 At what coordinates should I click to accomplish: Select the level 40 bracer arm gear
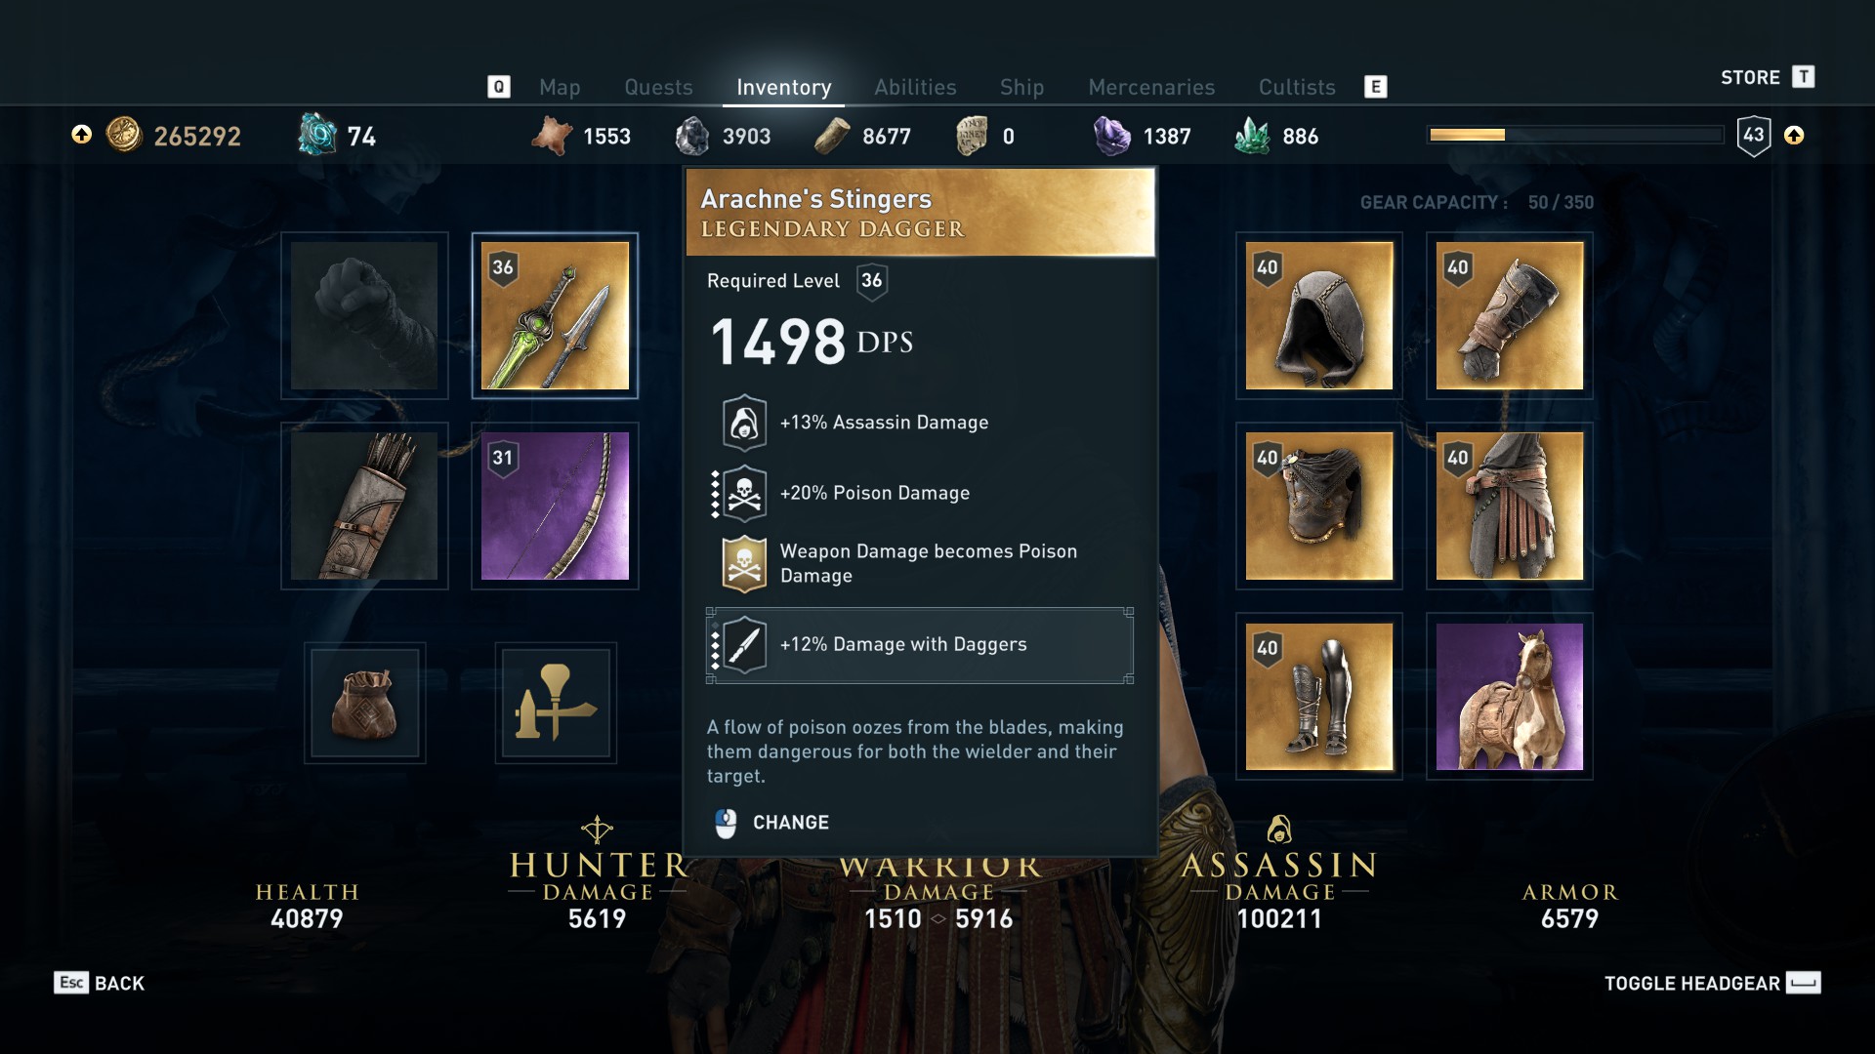point(1509,315)
